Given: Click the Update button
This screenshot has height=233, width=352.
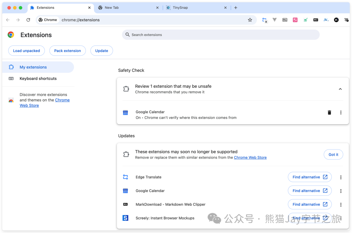Looking at the screenshot, I should click(101, 51).
